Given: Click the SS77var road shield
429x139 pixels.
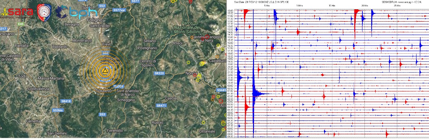Looking at the screenshot, I should pos(120,10).
